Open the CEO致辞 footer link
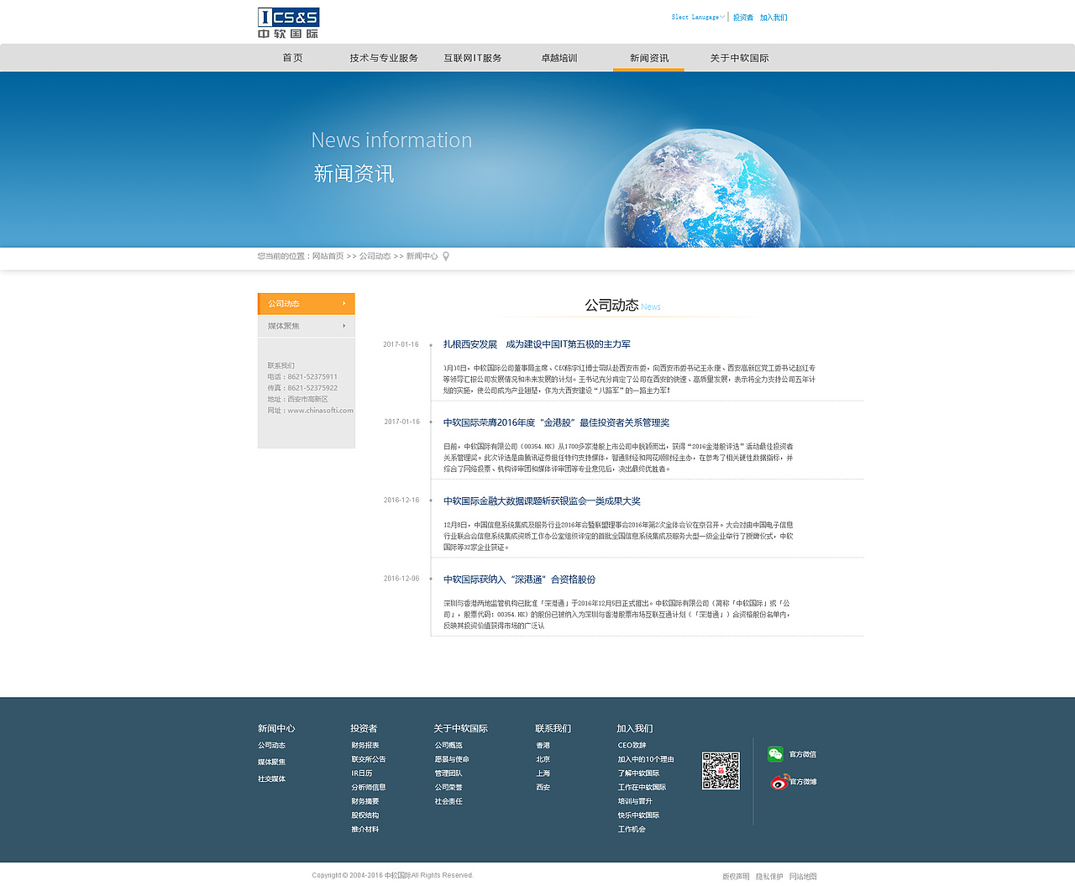Screen dimensions: 1075x886 coord(631,745)
